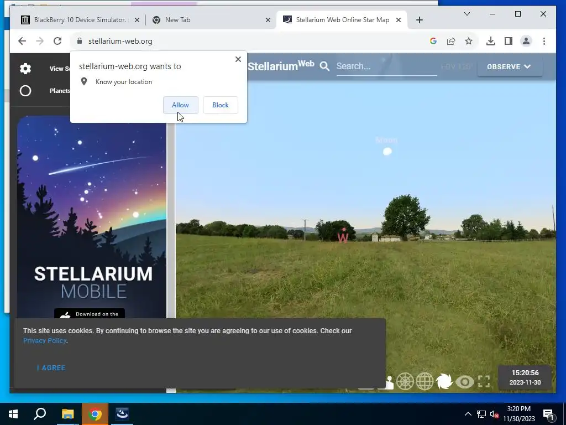The height and width of the screenshot is (425, 566).
Task: Share this page icon
Action: 451,41
